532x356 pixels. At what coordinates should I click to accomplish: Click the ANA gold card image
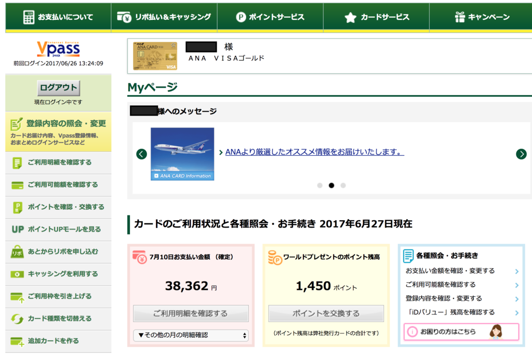155,56
